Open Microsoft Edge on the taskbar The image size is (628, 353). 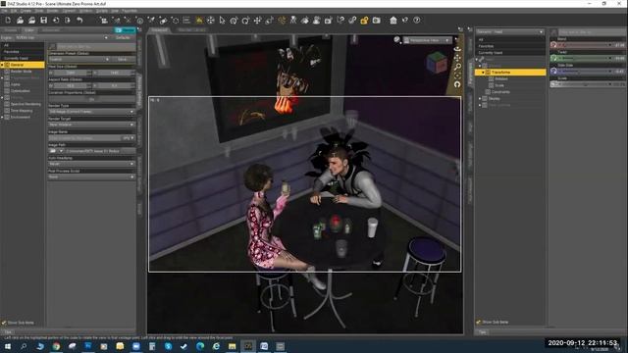point(200,346)
